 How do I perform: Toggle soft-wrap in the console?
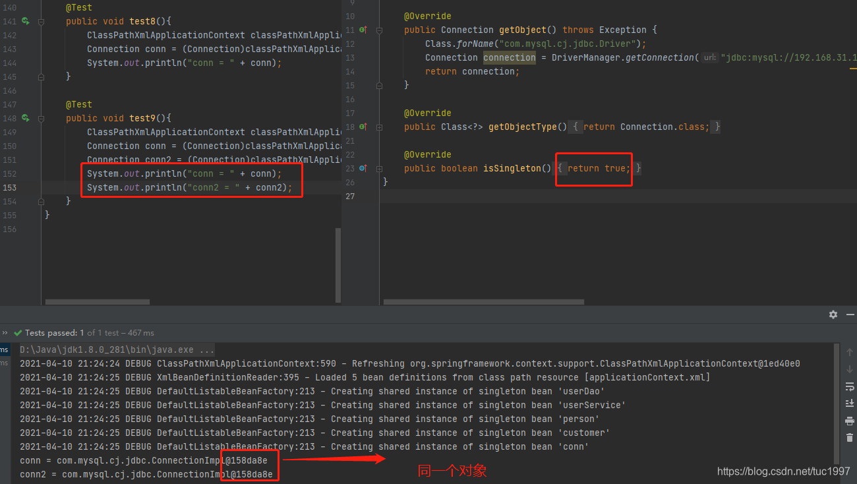pos(849,387)
